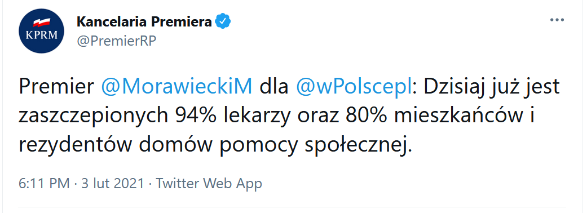The image size is (587, 213).
Task: Click the word Premier starting the tweet
Action: 56,87
